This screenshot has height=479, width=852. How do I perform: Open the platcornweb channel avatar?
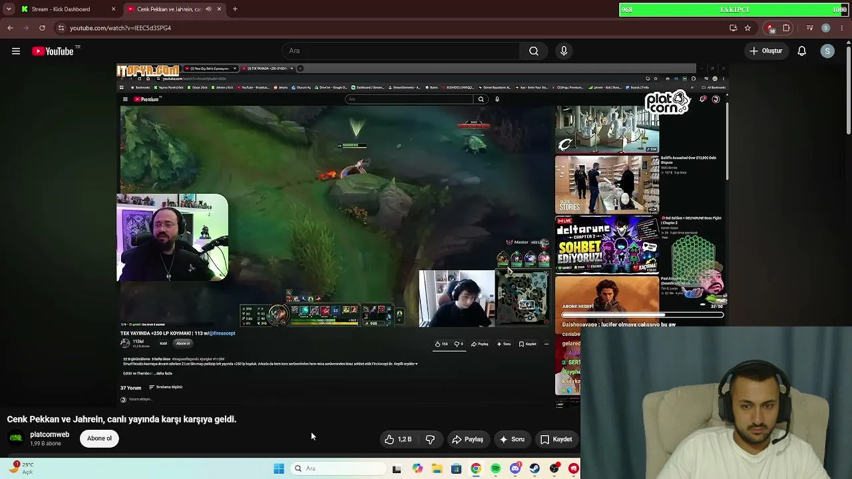click(x=16, y=438)
